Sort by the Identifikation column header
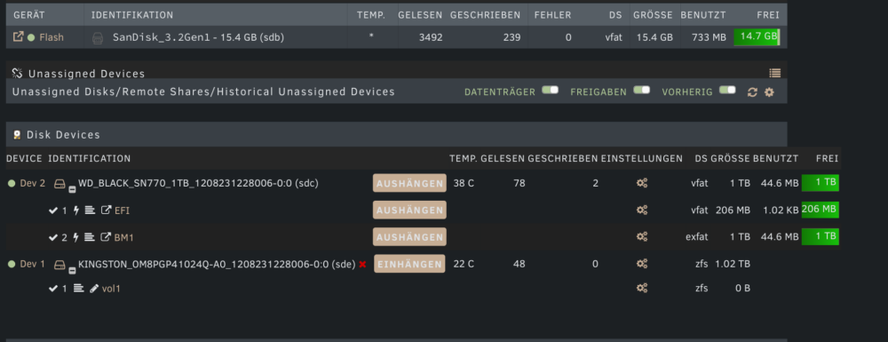This screenshot has width=888, height=342. click(x=132, y=15)
